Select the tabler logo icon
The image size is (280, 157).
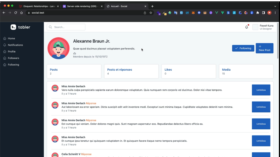13,27
